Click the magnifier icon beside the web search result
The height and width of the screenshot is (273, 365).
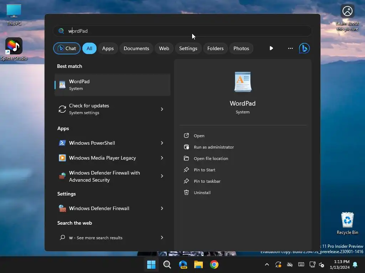[62, 237]
